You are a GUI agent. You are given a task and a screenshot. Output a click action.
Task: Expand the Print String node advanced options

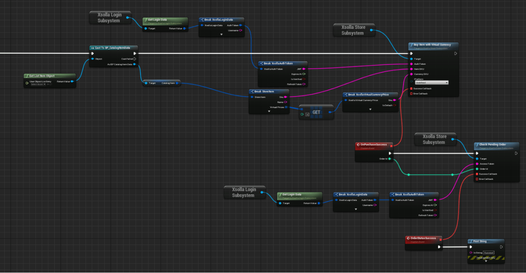pos(486,261)
